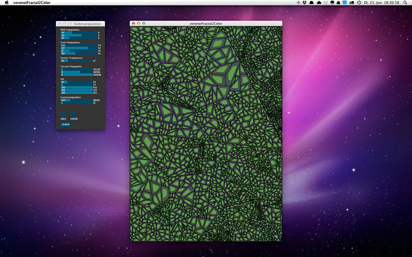This screenshot has height=257, width=412.
Task: Click the green Voronoi fractal canvas
Action: (x=206, y=133)
